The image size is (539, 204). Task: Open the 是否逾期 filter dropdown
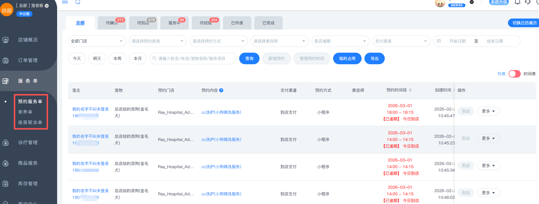pyautogui.click(x=340, y=41)
